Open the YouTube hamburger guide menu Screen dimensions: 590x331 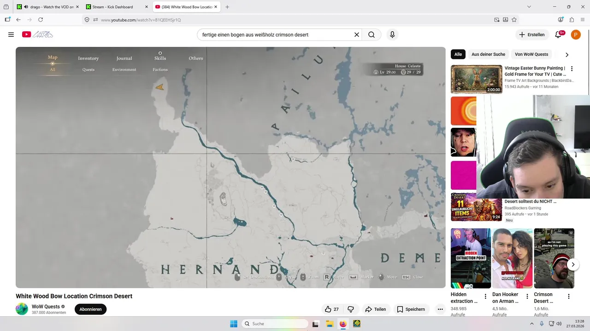11,34
